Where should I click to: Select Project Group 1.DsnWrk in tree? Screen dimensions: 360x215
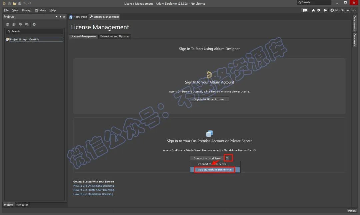click(34, 39)
